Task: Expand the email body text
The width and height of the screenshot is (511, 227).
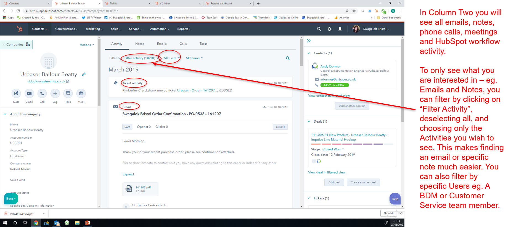Action: (128, 174)
